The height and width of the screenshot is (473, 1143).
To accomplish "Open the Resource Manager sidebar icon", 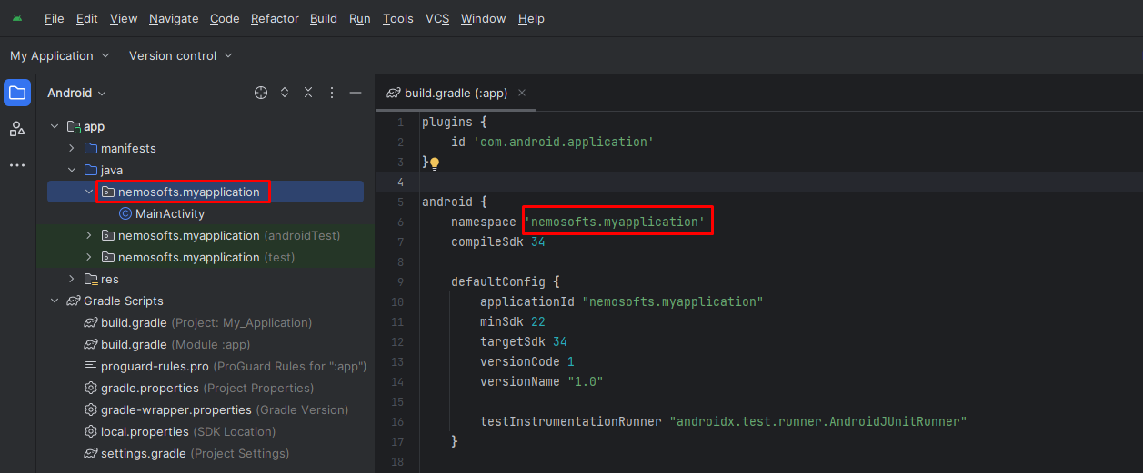I will [x=17, y=129].
